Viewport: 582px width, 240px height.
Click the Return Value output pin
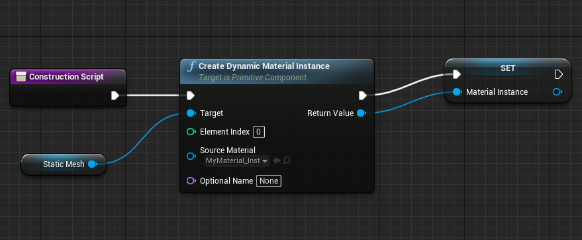click(x=361, y=113)
